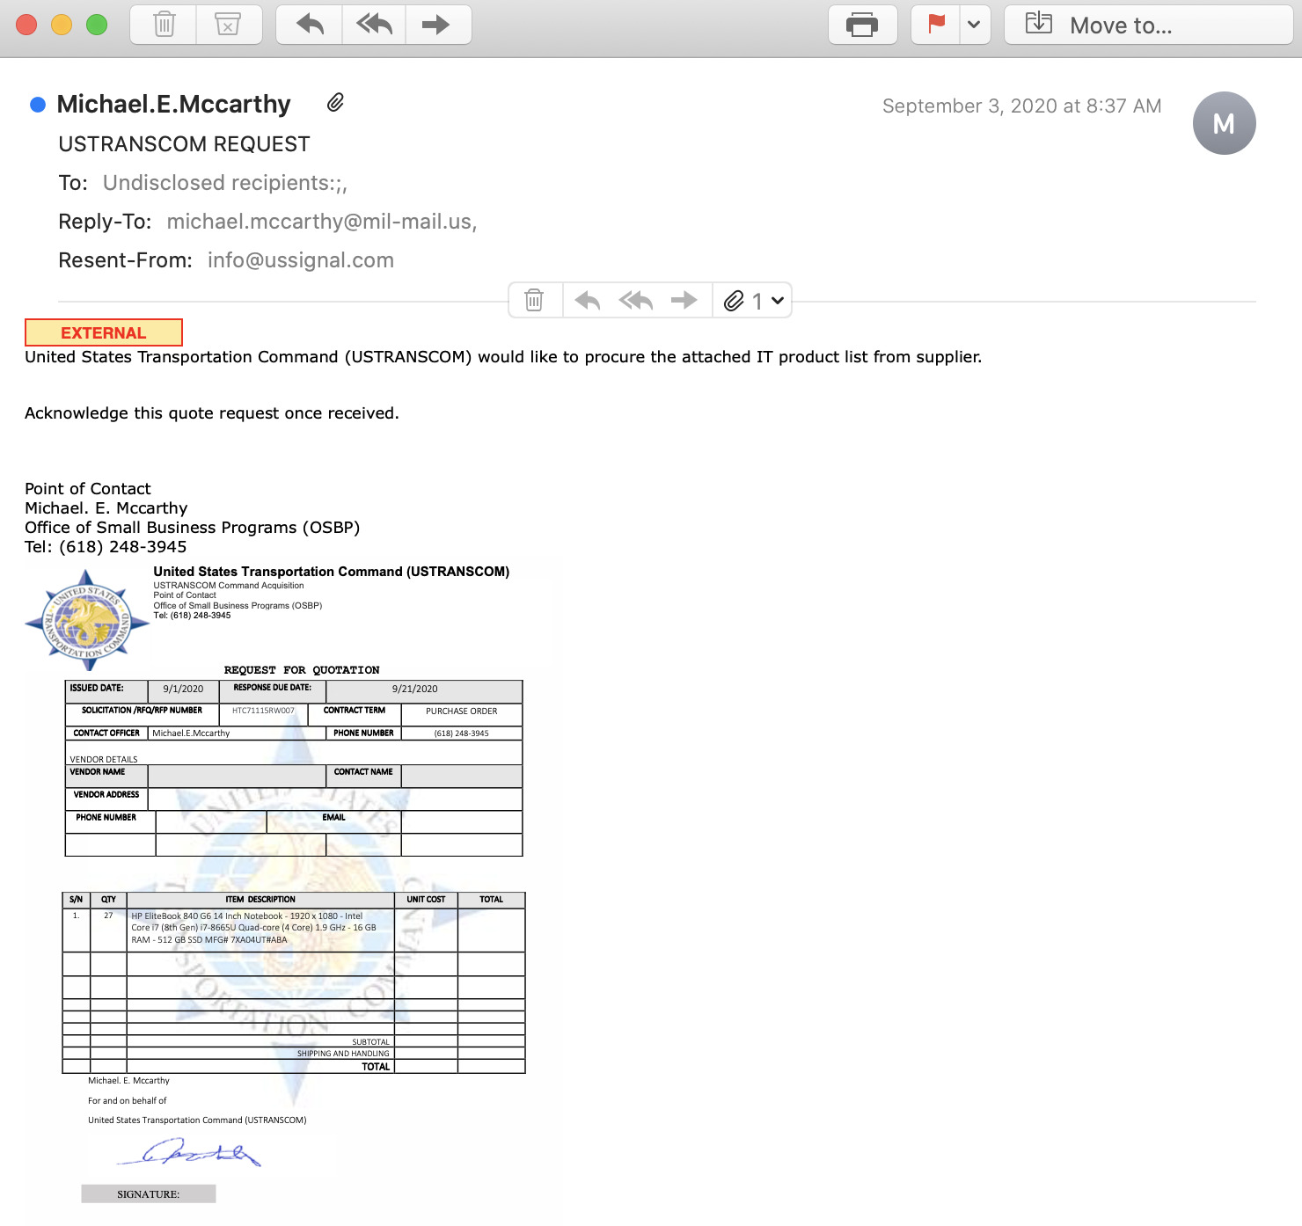
Task: Click the resent-from address info@ussignal.com
Action: pos(301,260)
